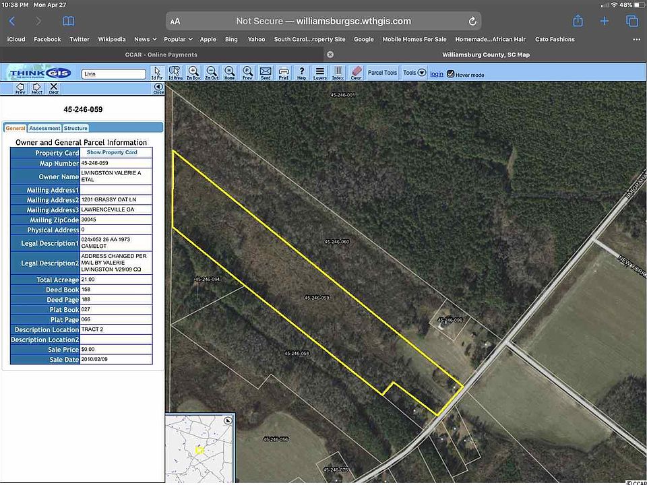Image resolution: width=647 pixels, height=485 pixels.
Task: Open the Structure tab
Action: (x=75, y=128)
